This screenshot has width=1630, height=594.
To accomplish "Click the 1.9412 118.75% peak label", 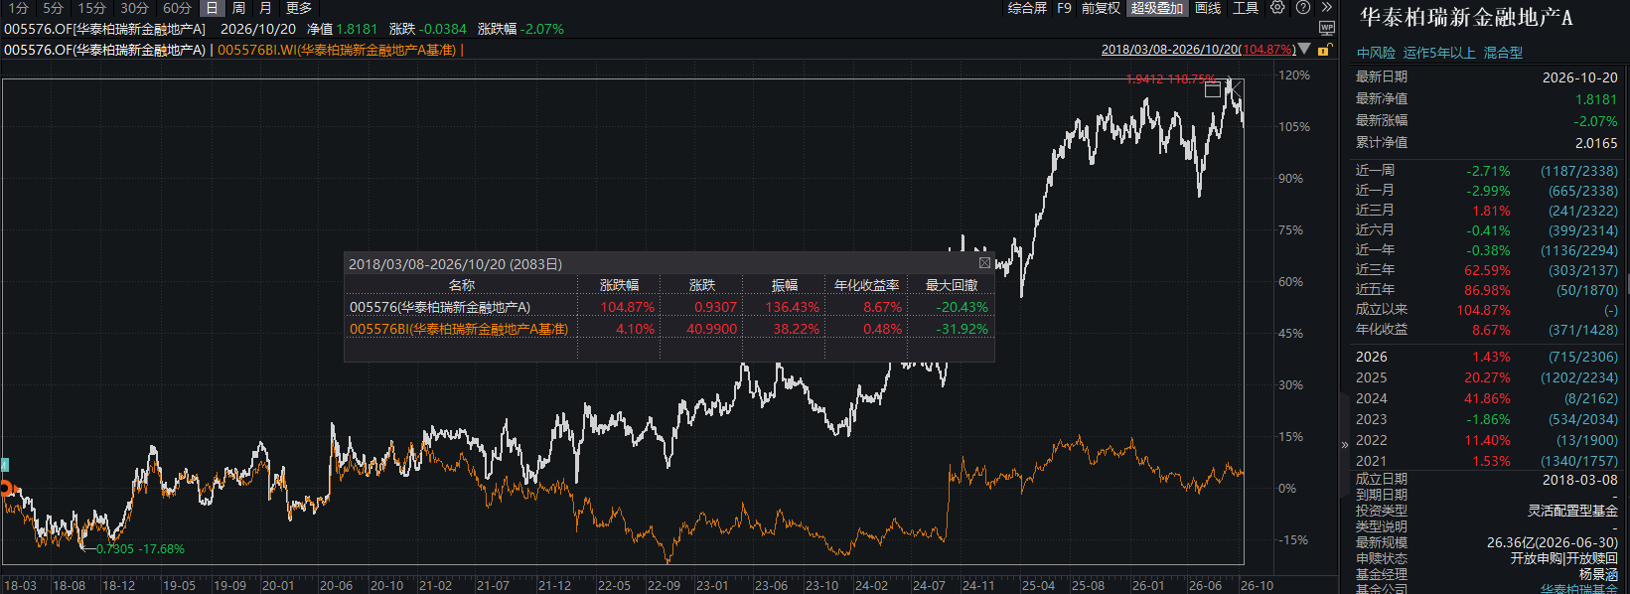I will pos(1171,79).
